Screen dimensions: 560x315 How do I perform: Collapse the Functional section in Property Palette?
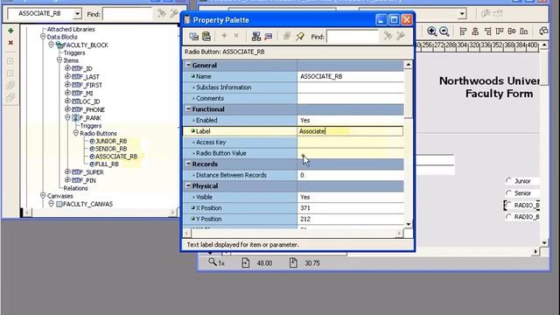[188, 108]
